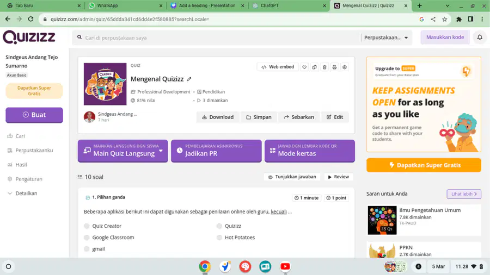Click the trash delete quiz icon

pyautogui.click(x=324, y=67)
